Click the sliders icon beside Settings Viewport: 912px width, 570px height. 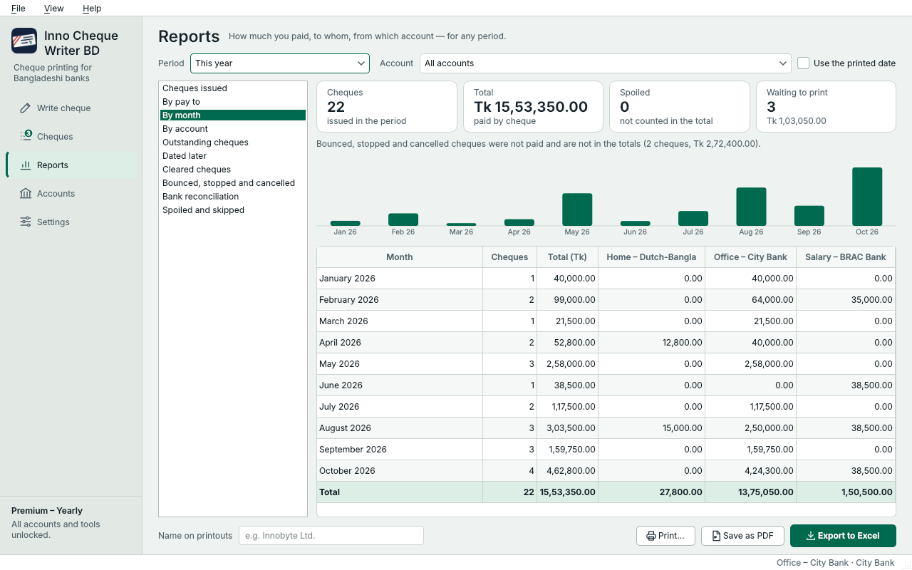26,222
